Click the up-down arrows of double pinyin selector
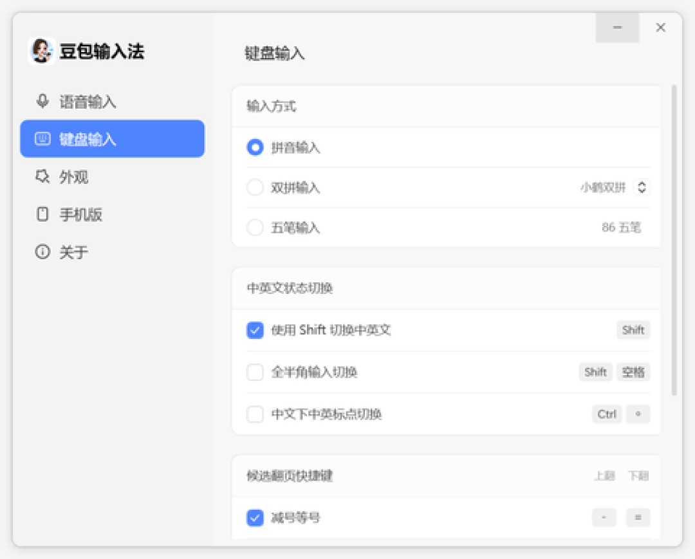This screenshot has width=695, height=559. 642,187
